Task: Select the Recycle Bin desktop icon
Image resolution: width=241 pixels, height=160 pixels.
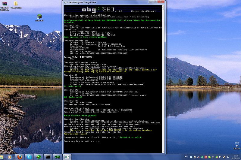Action: 236,144
